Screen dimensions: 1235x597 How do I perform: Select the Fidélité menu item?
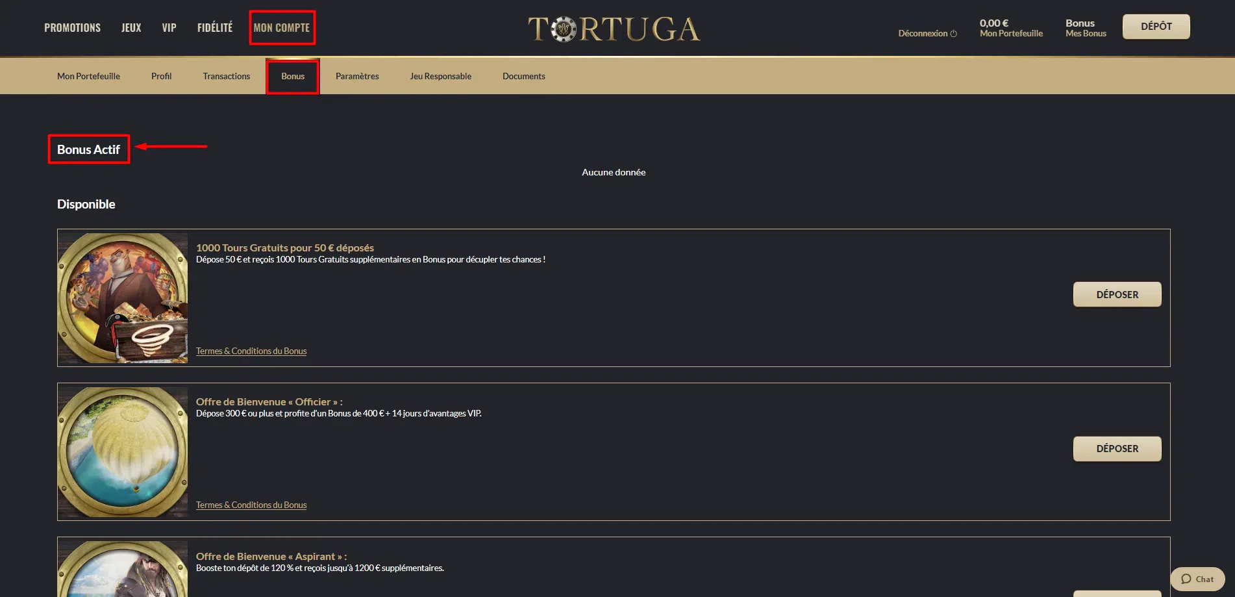pyautogui.click(x=215, y=28)
